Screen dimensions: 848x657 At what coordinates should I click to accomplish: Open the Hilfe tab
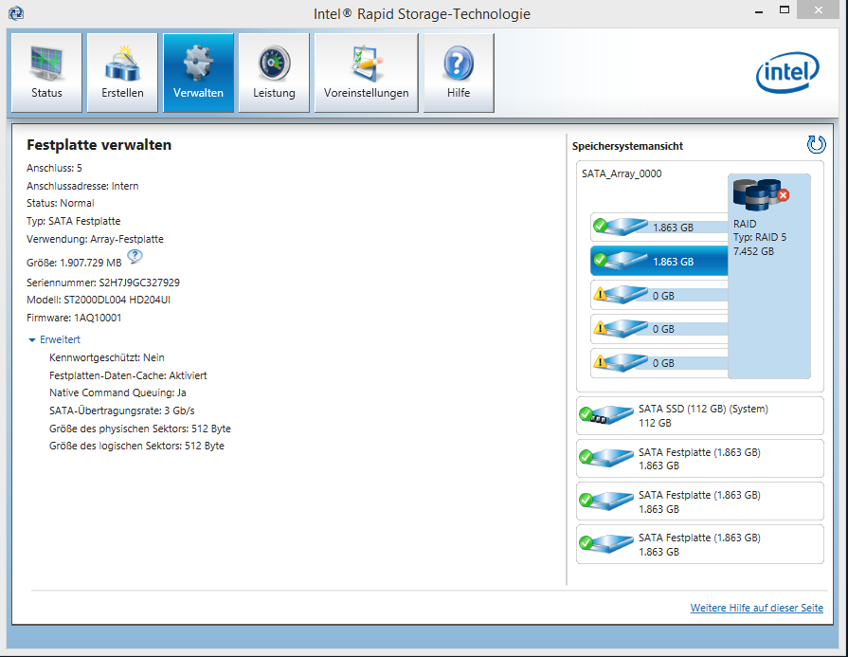click(x=458, y=72)
